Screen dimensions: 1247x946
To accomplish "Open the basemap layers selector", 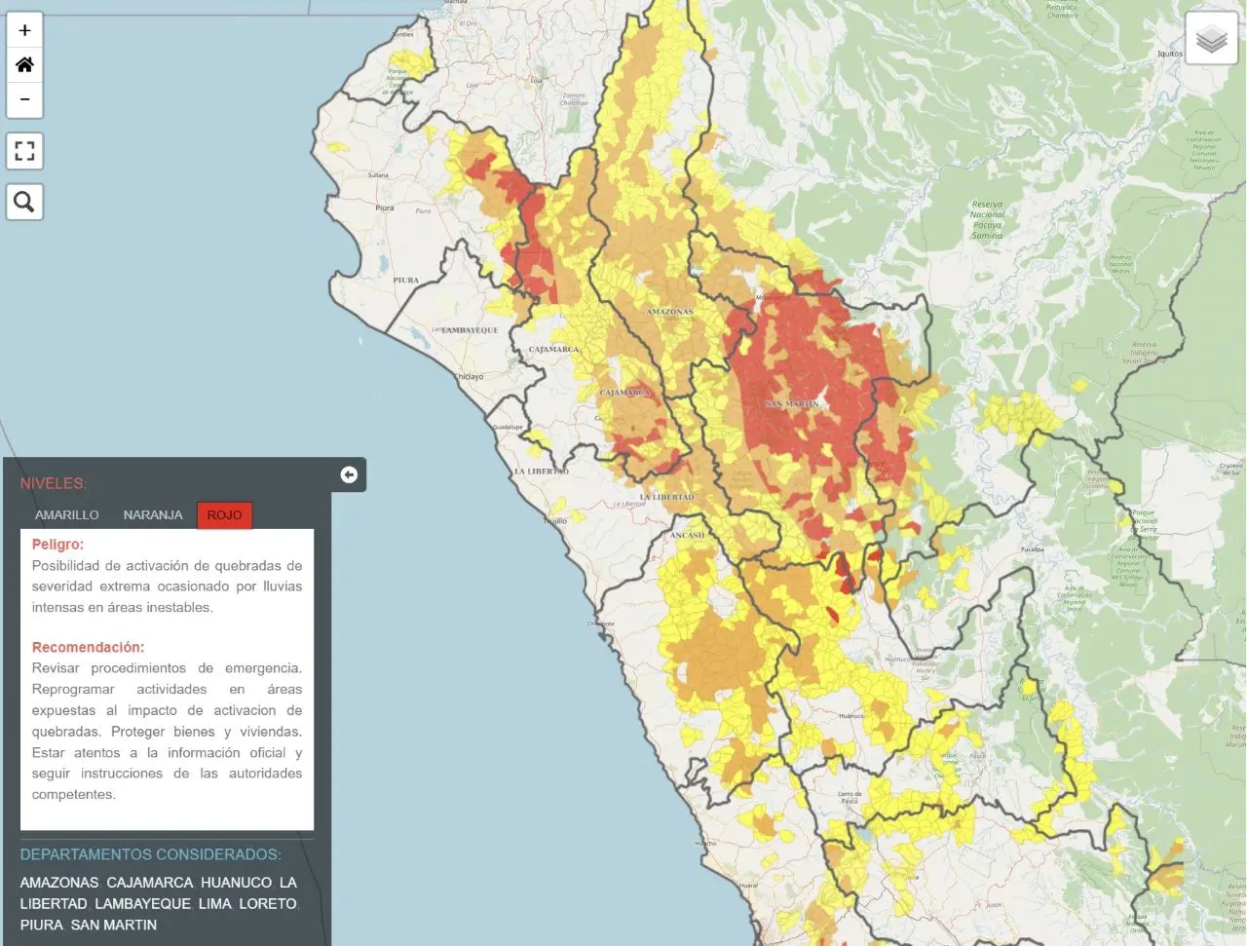I will point(1211,39).
